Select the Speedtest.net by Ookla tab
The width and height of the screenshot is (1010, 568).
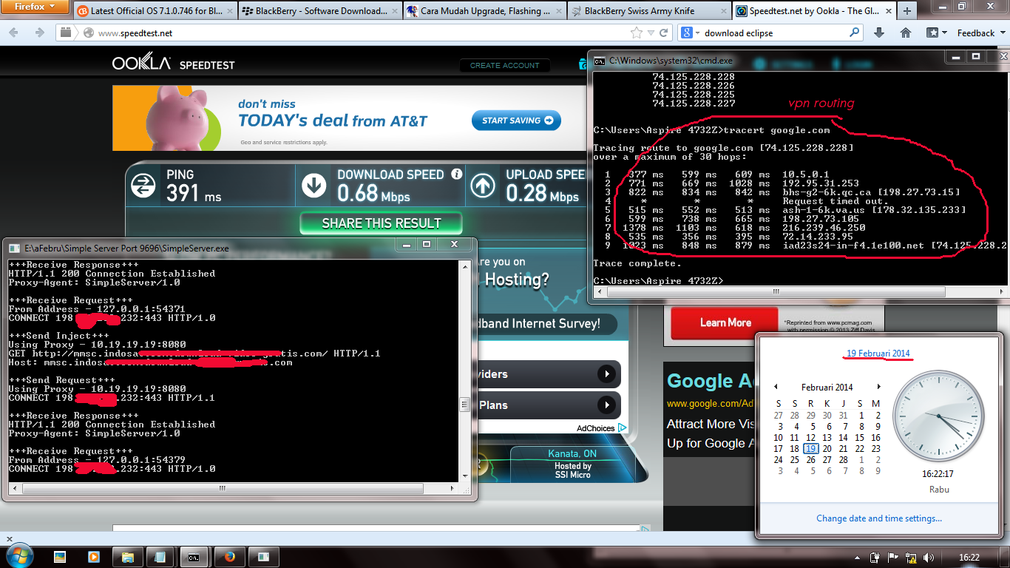(814, 11)
